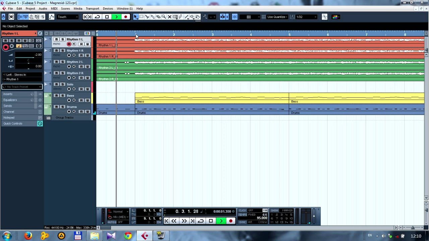Select the Range Selection tool
Screen dimensions: 429x241
click(141, 17)
